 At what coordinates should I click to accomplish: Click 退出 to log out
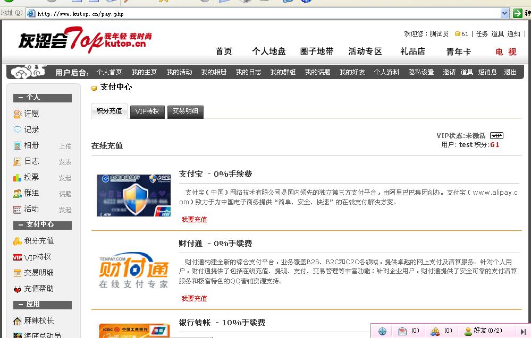click(x=510, y=72)
